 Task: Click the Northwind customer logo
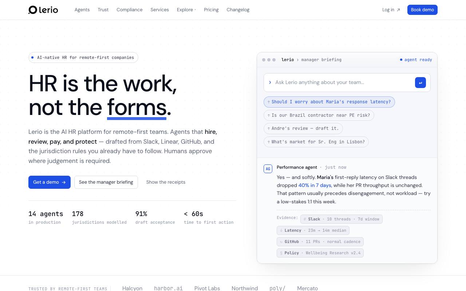click(x=245, y=288)
